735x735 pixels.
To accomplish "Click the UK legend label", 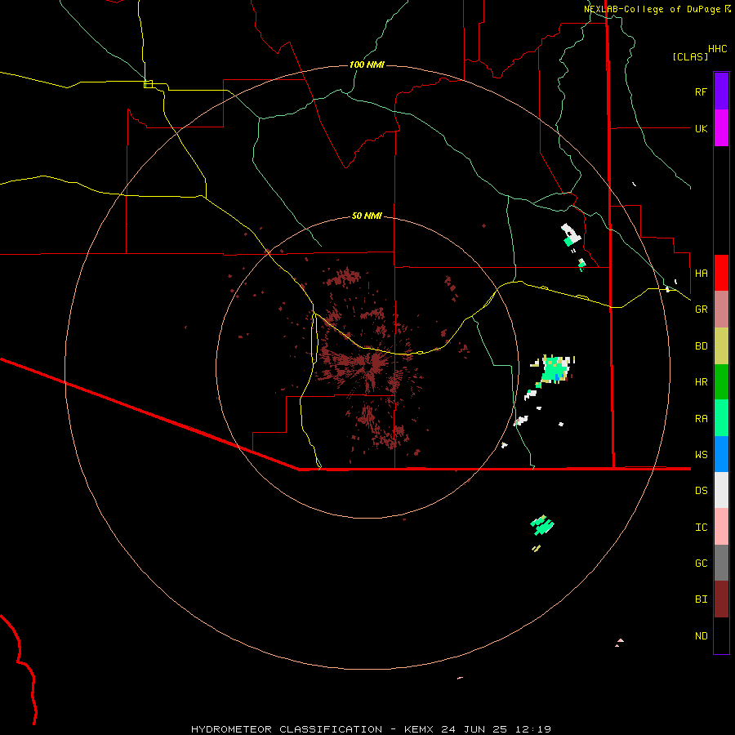I will point(701,128).
